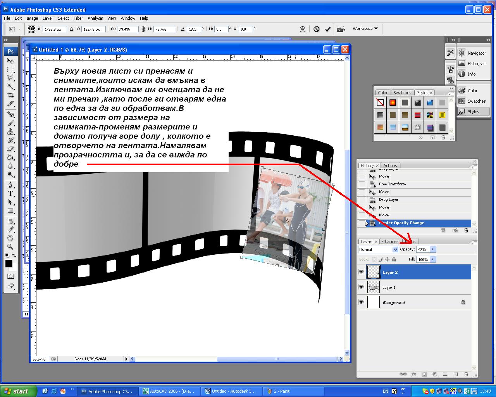The width and height of the screenshot is (496, 397).
Task: Expand the Opacity slider arrow
Action: [433, 249]
